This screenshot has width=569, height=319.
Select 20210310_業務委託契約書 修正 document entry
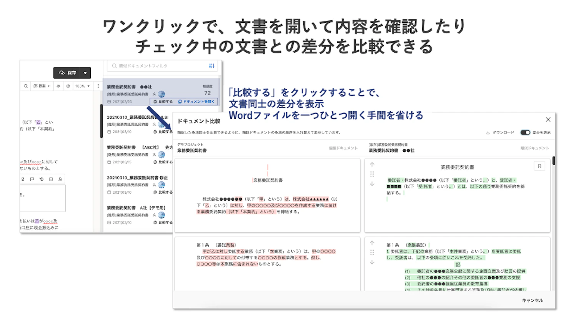click(x=138, y=185)
